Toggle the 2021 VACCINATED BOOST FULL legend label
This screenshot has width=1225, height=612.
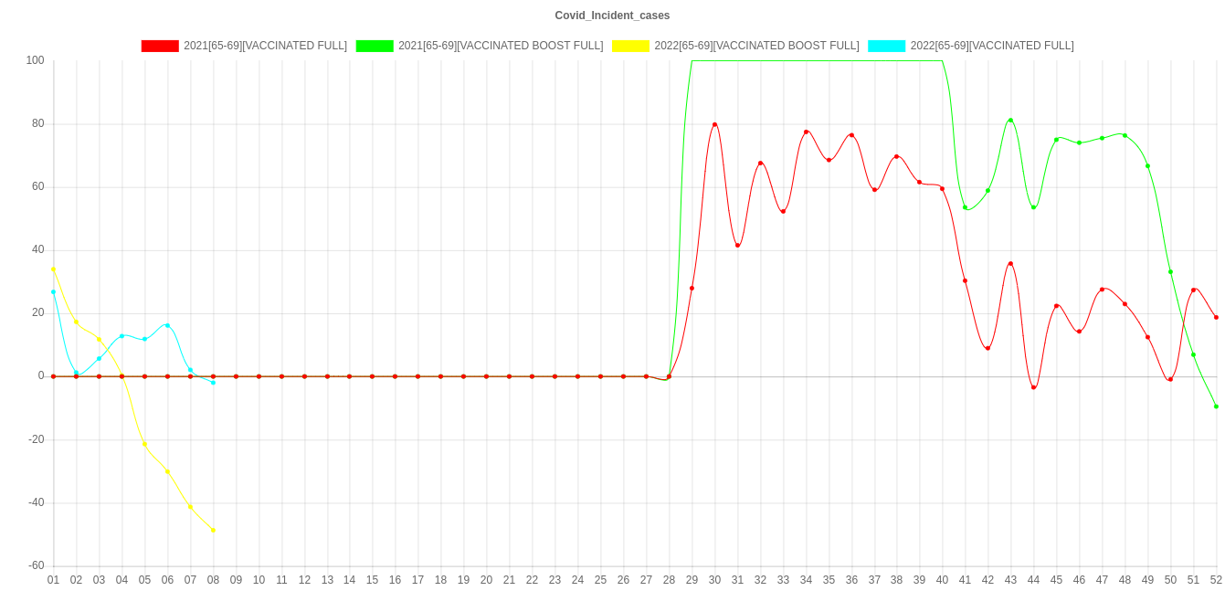(x=500, y=46)
